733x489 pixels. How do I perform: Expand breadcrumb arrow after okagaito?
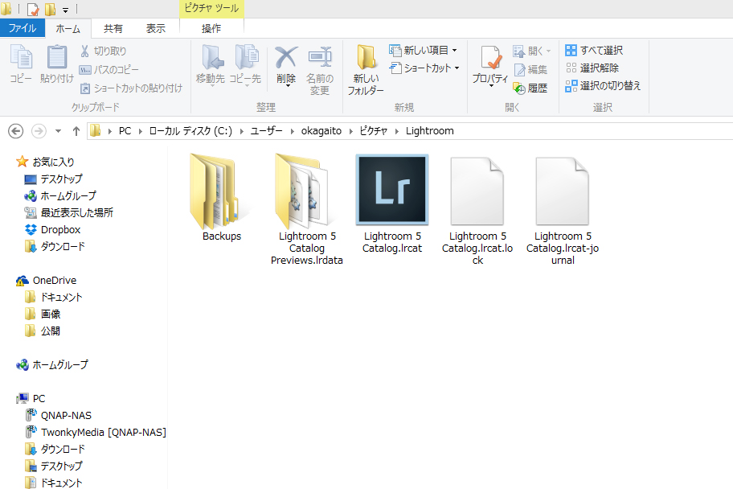[x=350, y=131]
